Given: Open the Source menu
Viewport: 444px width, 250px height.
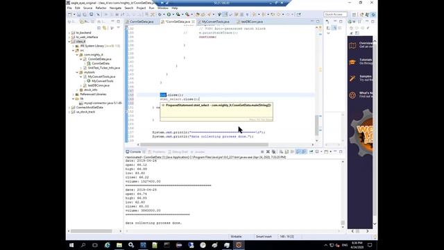Looking at the screenshot, I should tap(87, 8).
